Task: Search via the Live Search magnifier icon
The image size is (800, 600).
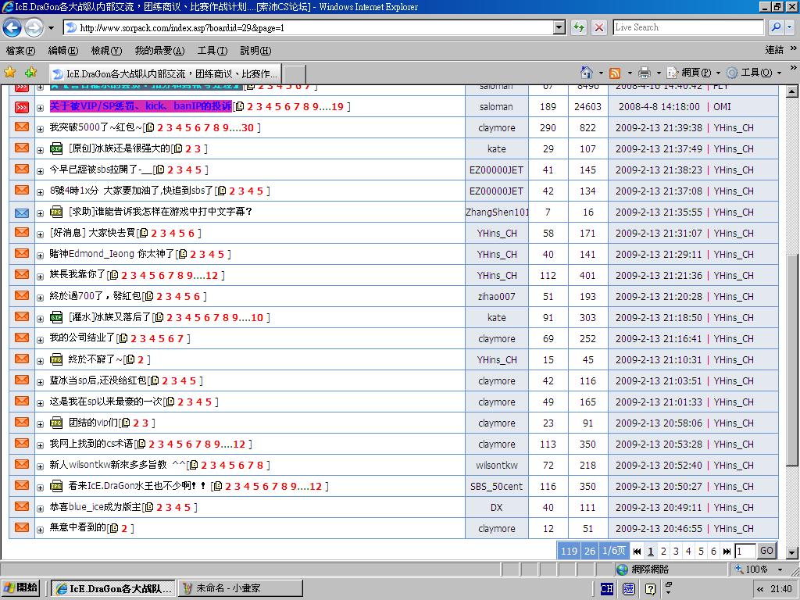Action: click(776, 27)
